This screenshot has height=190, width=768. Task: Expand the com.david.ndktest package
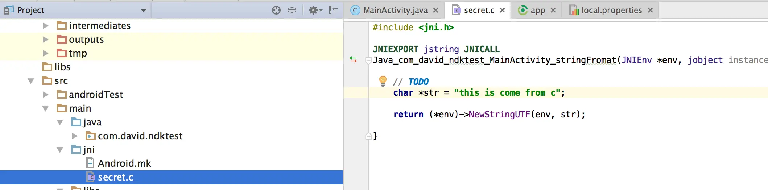pos(74,136)
